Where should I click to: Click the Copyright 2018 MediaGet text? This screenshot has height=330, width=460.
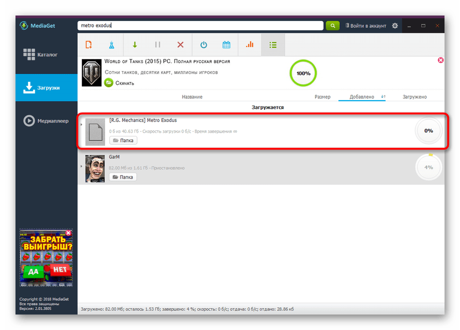pos(44,299)
